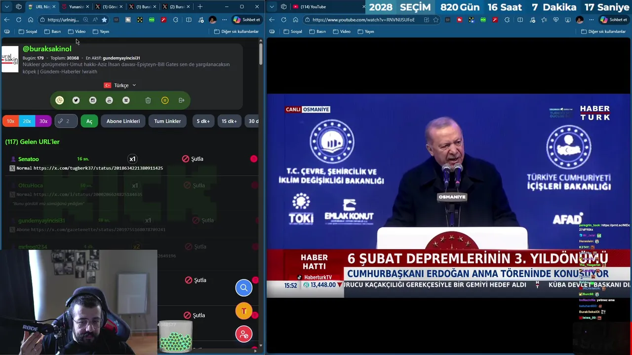Click Sohbet et Copilot button in right browser
632x355 pixels.
pyautogui.click(x=614, y=20)
